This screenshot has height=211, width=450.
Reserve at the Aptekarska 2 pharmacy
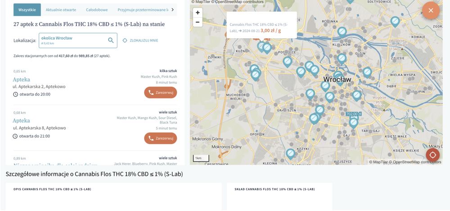tap(161, 92)
